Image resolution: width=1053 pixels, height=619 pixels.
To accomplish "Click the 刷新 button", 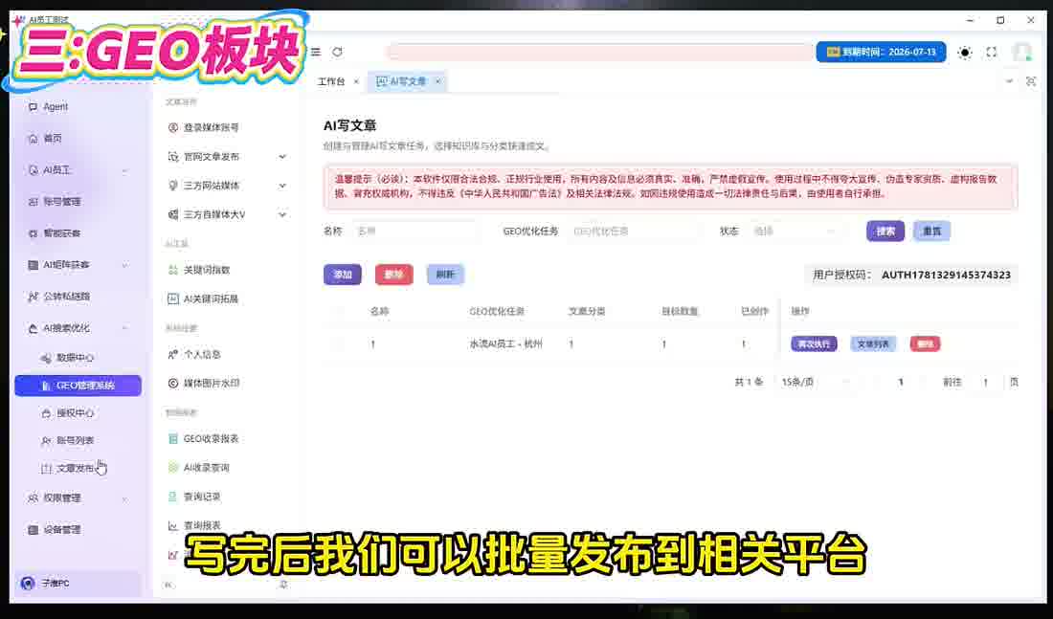I will (445, 275).
